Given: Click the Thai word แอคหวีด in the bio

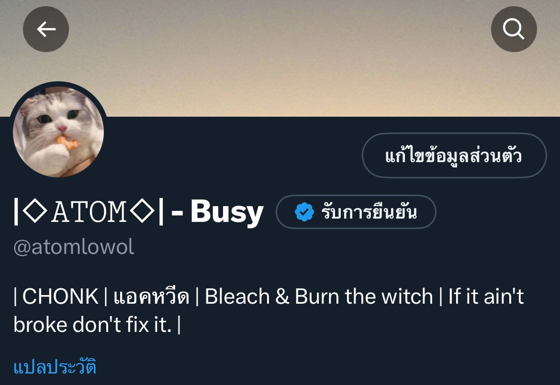Looking at the screenshot, I should coord(151,297).
